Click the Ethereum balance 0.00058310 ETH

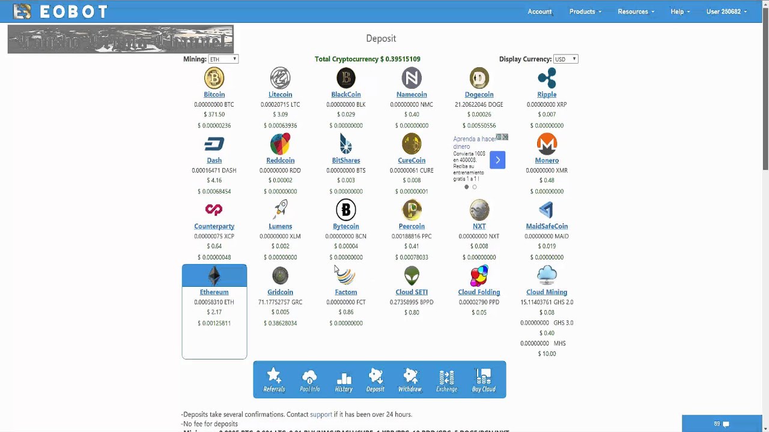coord(214,302)
